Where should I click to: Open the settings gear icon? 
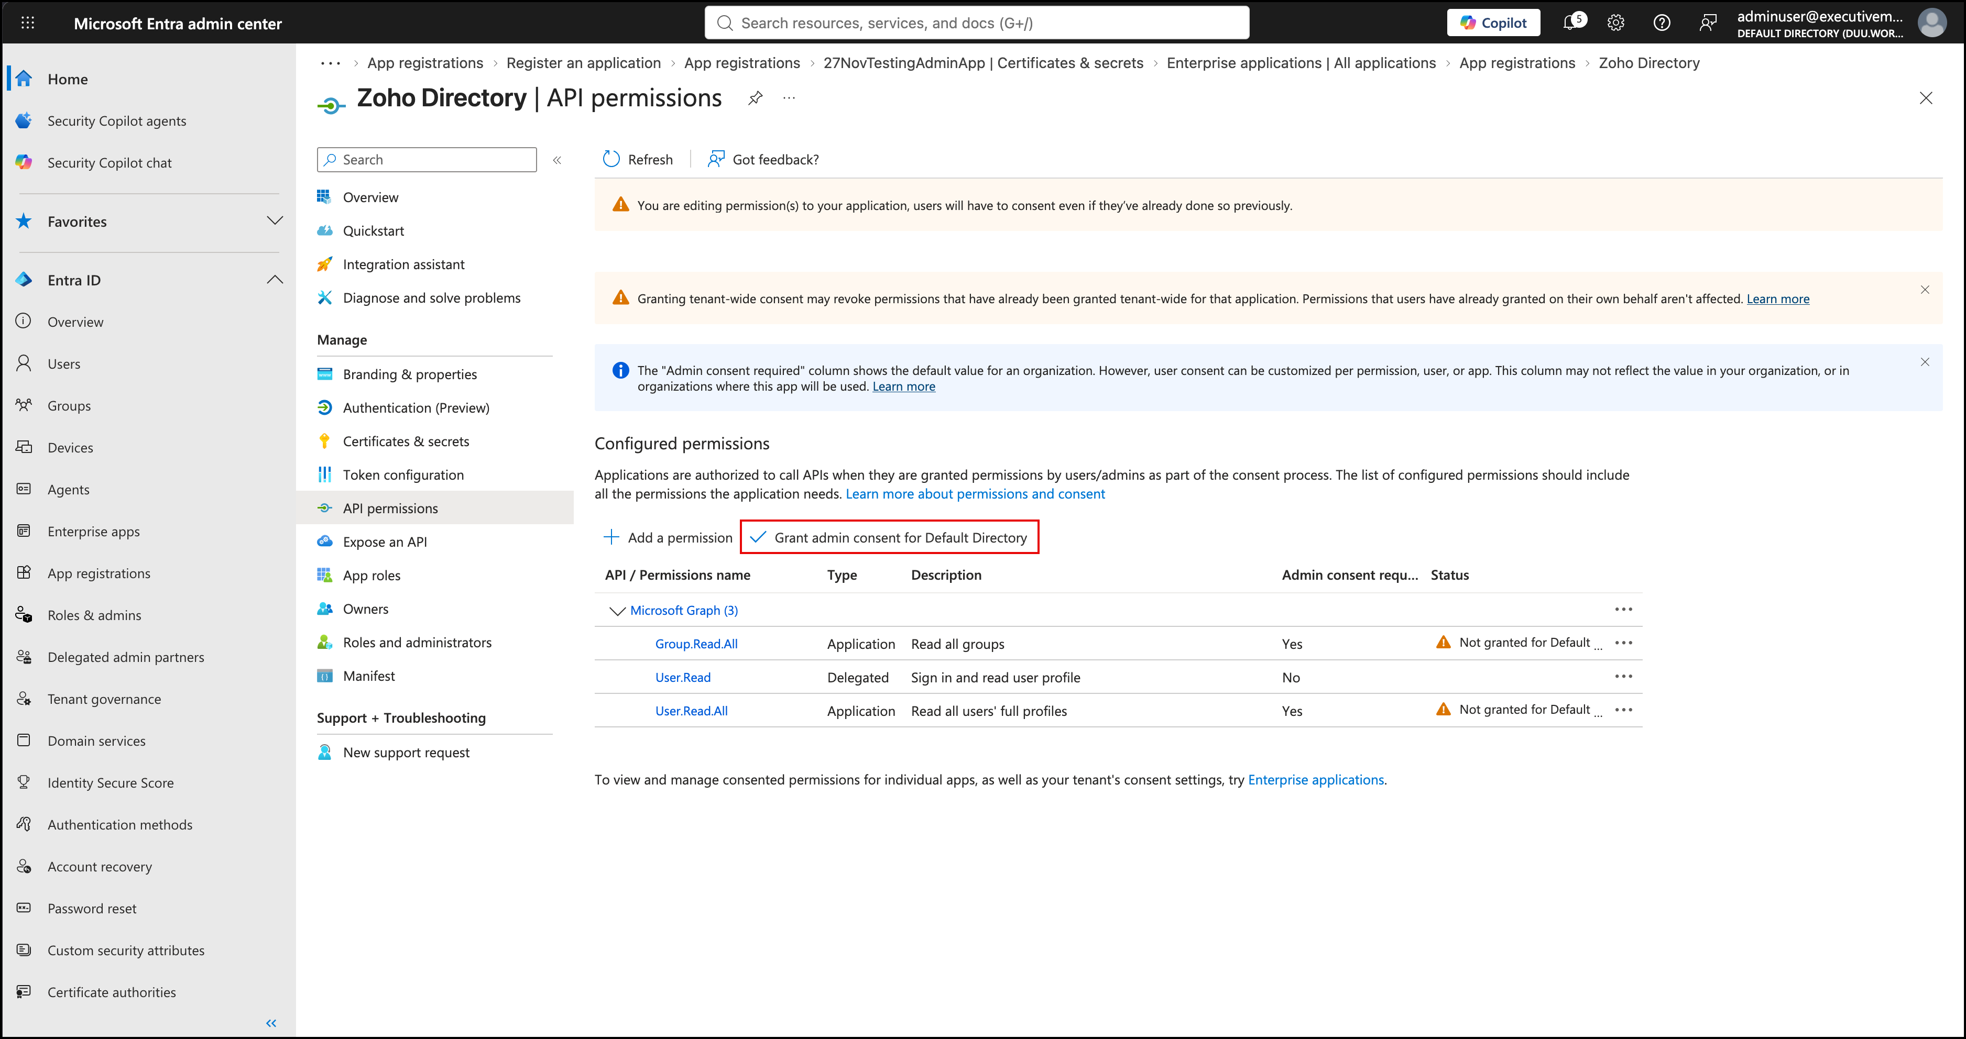[x=1615, y=23]
